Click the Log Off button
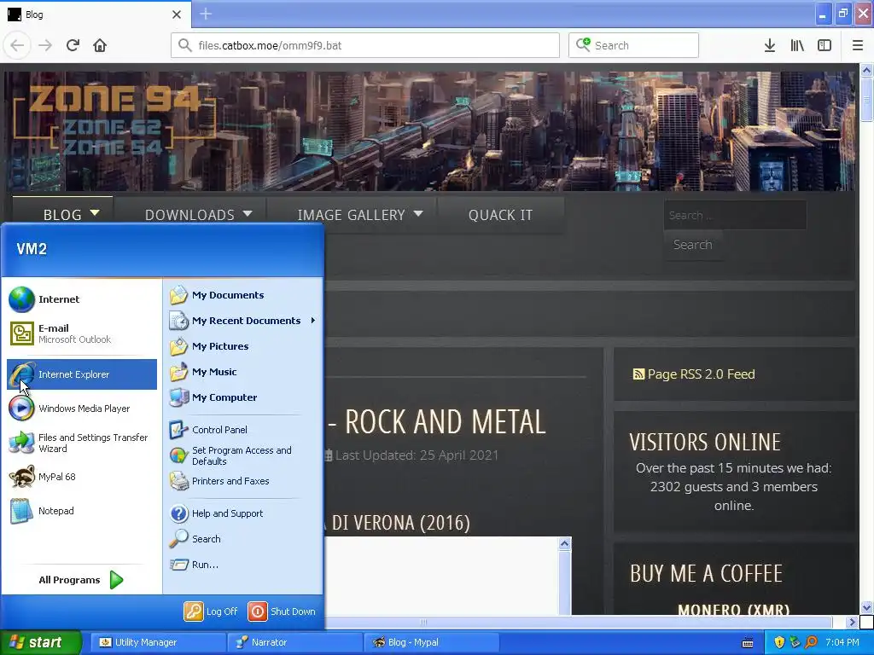Screen dimensions: 874x655 click(x=211, y=612)
